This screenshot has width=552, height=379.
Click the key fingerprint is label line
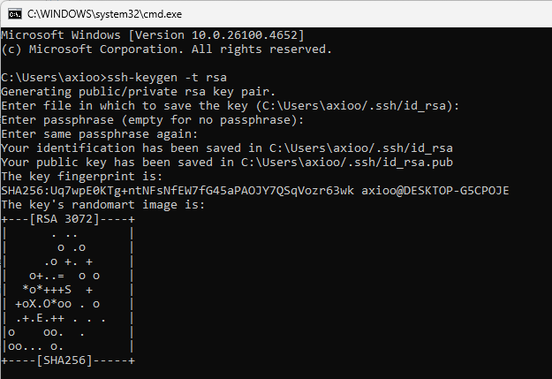(81, 176)
